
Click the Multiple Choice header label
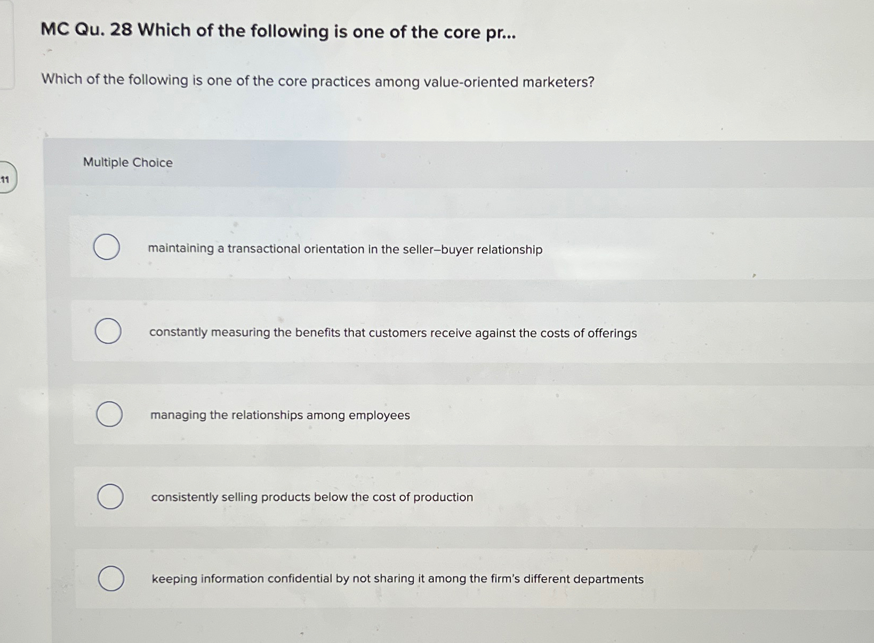[x=127, y=162]
